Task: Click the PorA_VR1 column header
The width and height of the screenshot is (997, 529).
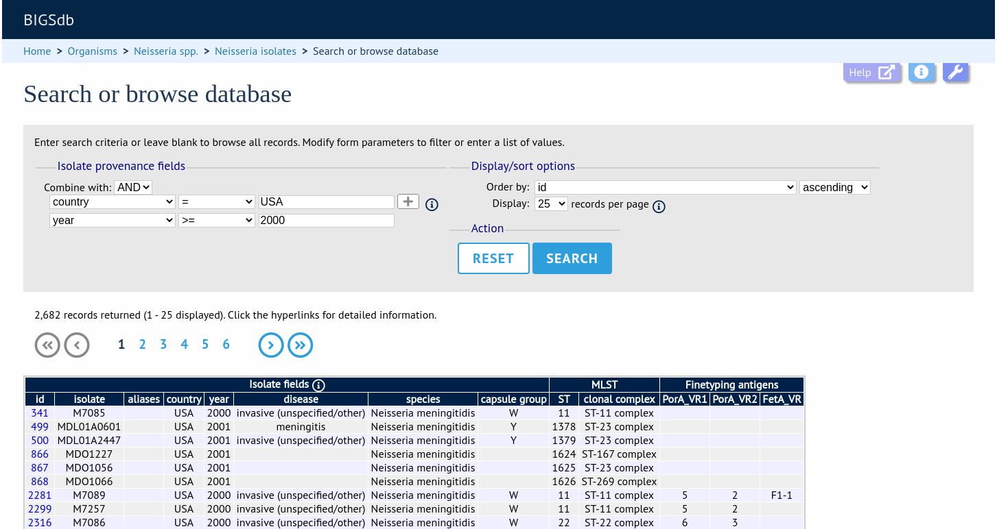Action: point(685,399)
